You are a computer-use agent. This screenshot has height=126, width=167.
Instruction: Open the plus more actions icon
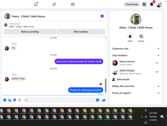point(5,100)
